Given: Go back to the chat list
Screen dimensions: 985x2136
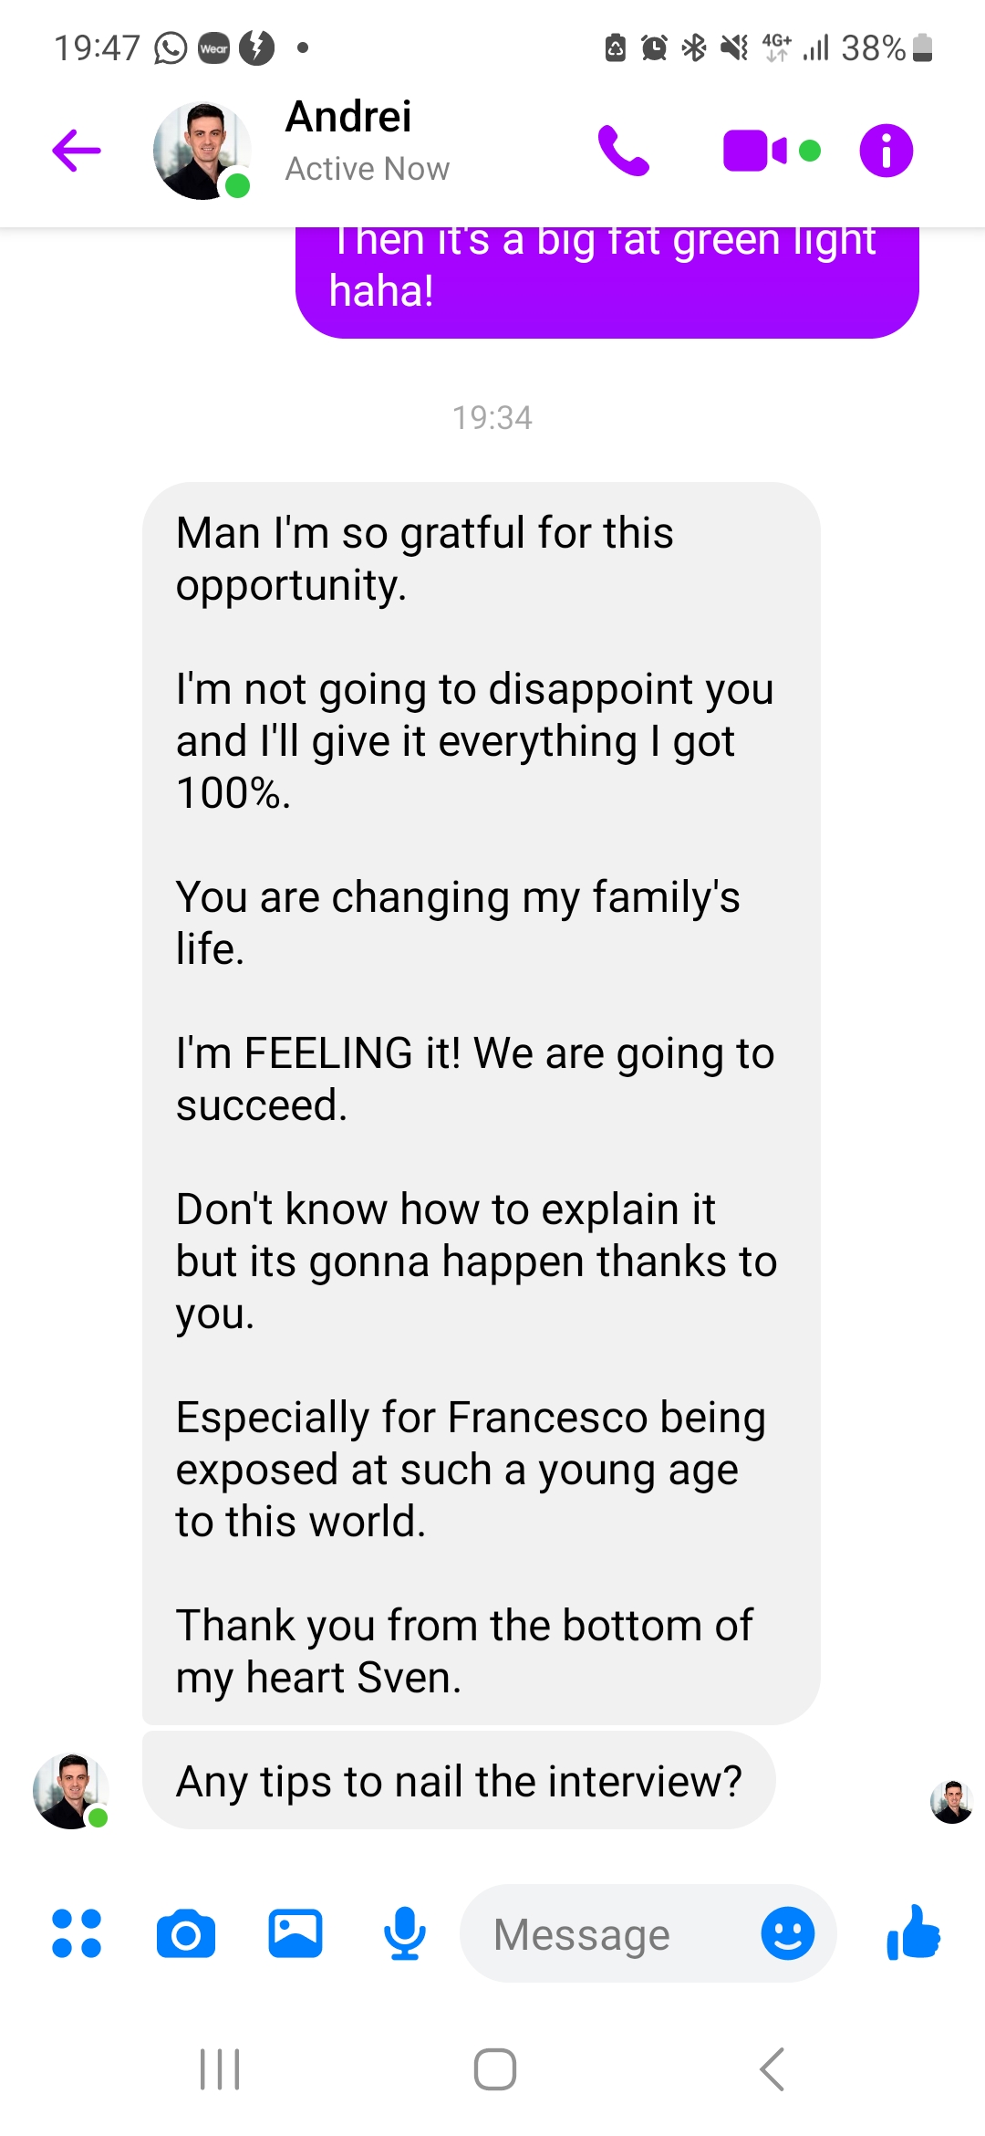Looking at the screenshot, I should click(77, 149).
